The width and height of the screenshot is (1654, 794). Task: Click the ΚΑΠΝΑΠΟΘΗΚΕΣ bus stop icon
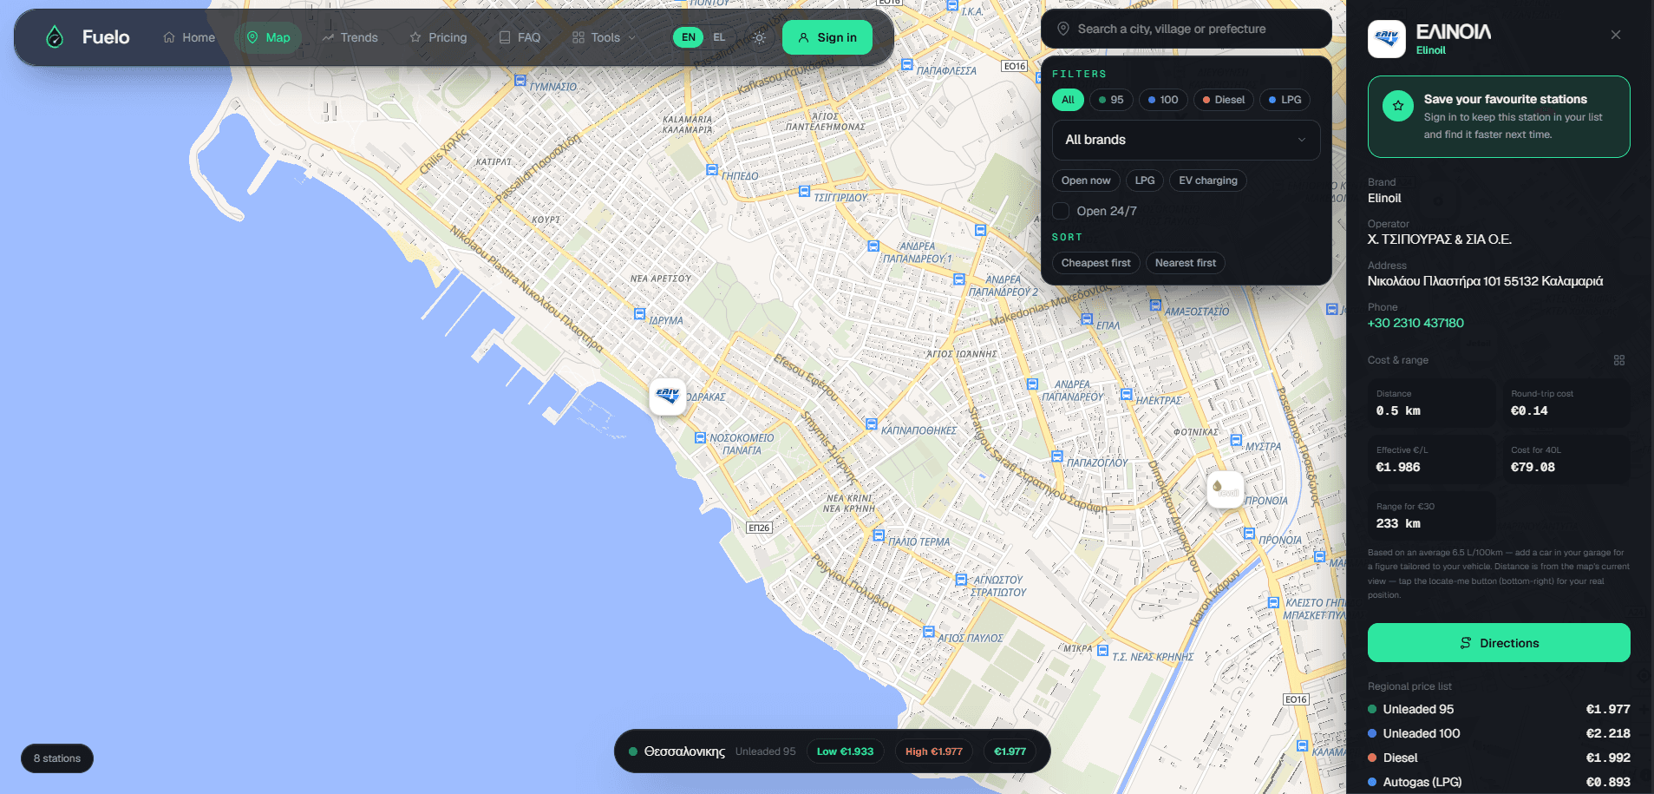point(871,423)
